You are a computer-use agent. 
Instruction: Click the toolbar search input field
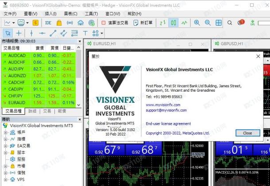[264, 23]
